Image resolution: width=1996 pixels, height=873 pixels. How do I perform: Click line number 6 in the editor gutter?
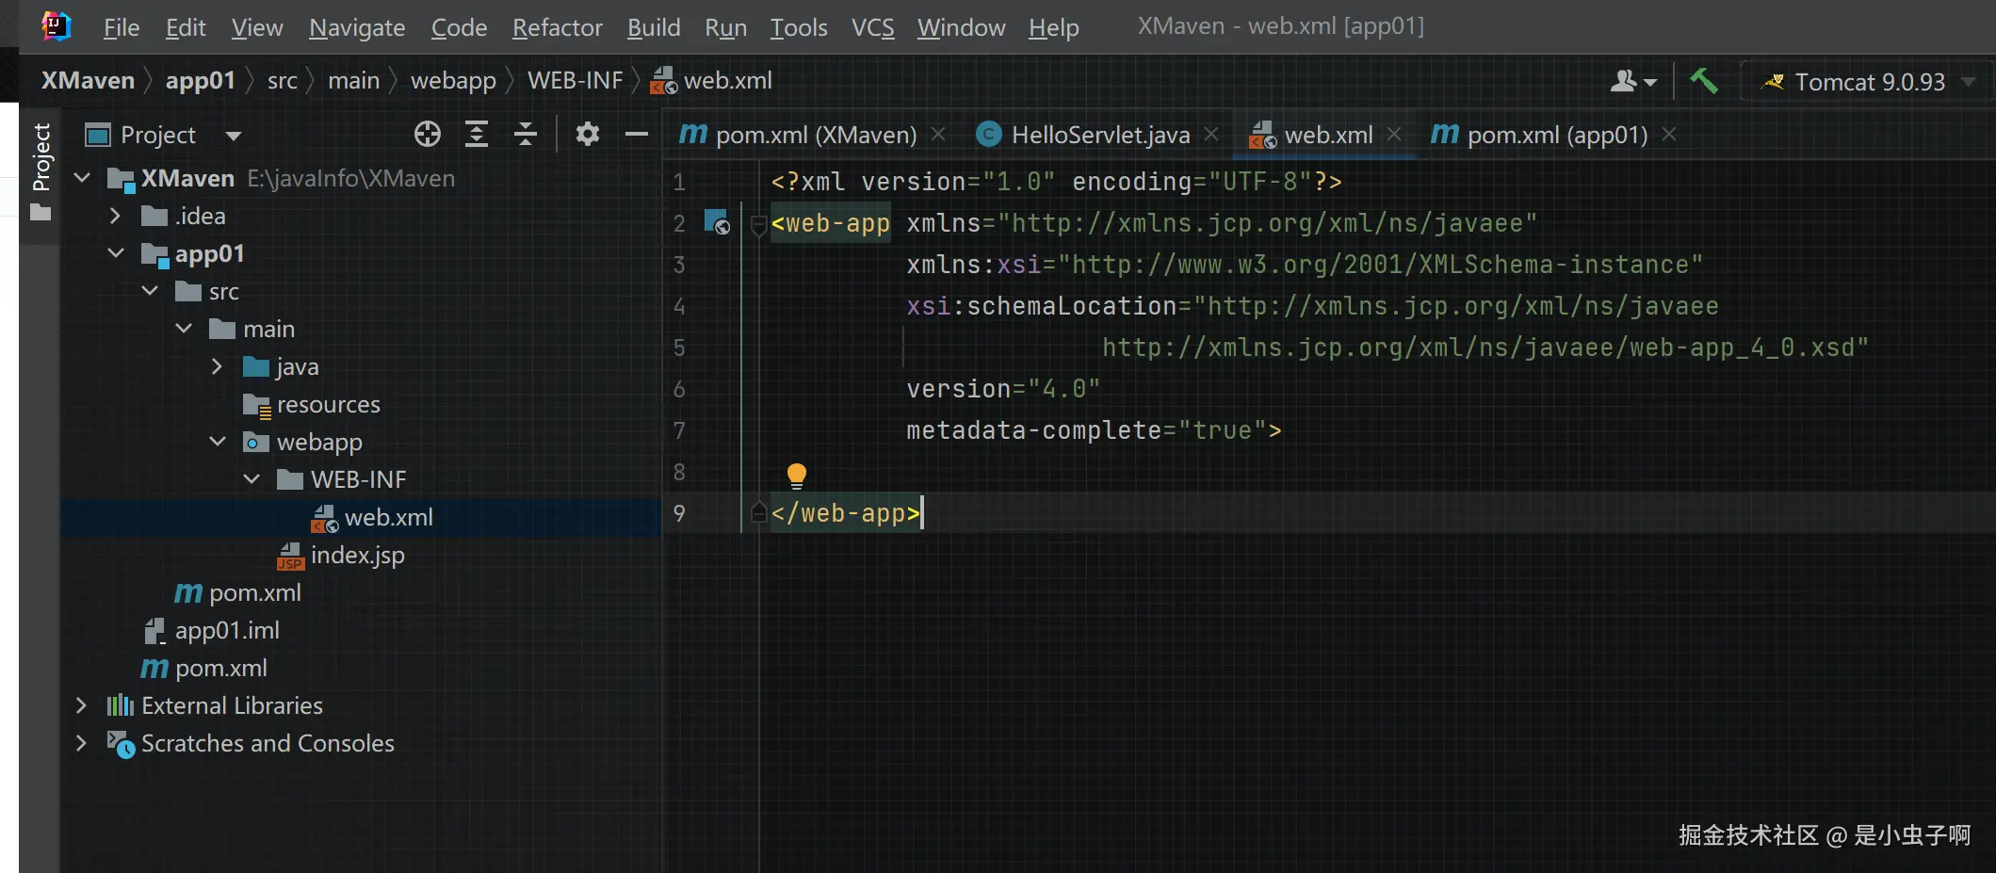pos(679,389)
